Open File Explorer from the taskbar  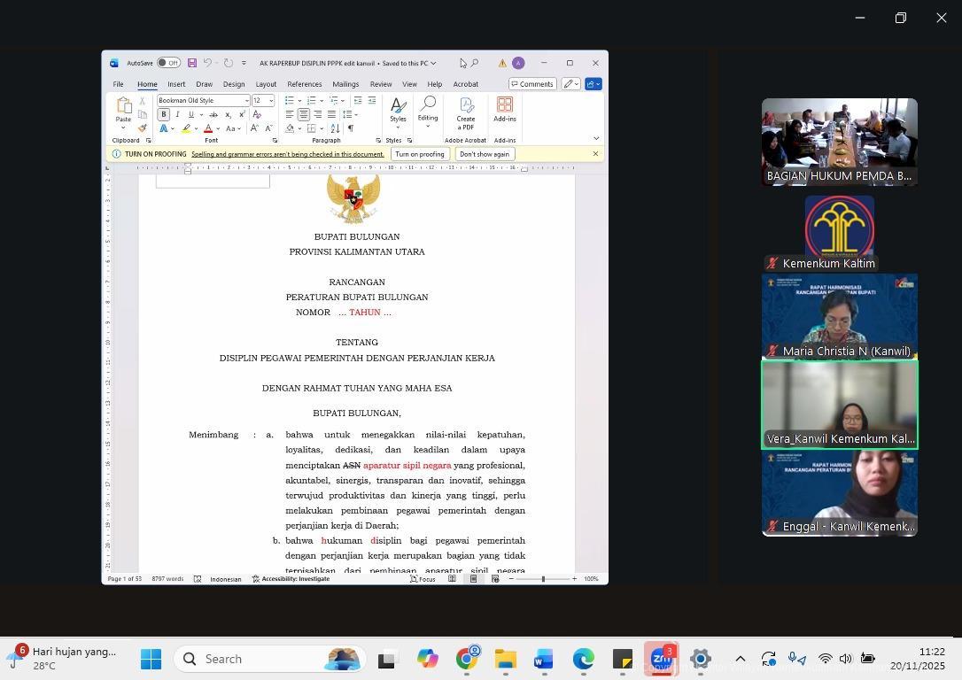pyautogui.click(x=505, y=660)
